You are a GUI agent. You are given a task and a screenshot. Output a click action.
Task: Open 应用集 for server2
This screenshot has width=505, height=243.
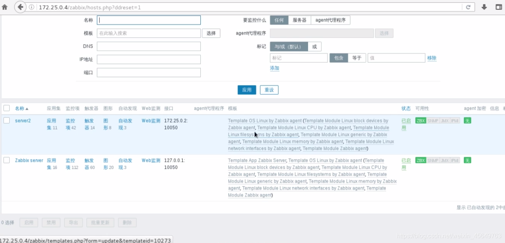pos(52,124)
